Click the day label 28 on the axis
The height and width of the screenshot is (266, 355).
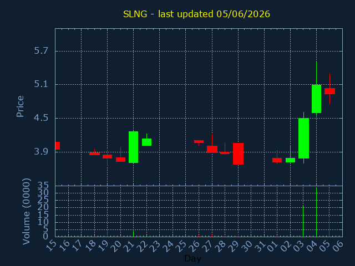point(222,246)
